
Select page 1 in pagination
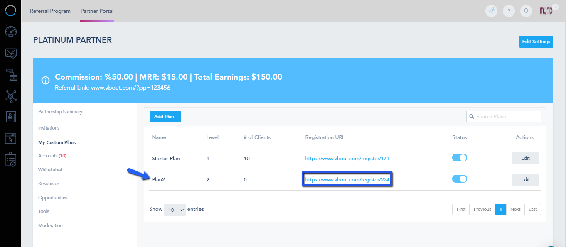(x=500, y=209)
